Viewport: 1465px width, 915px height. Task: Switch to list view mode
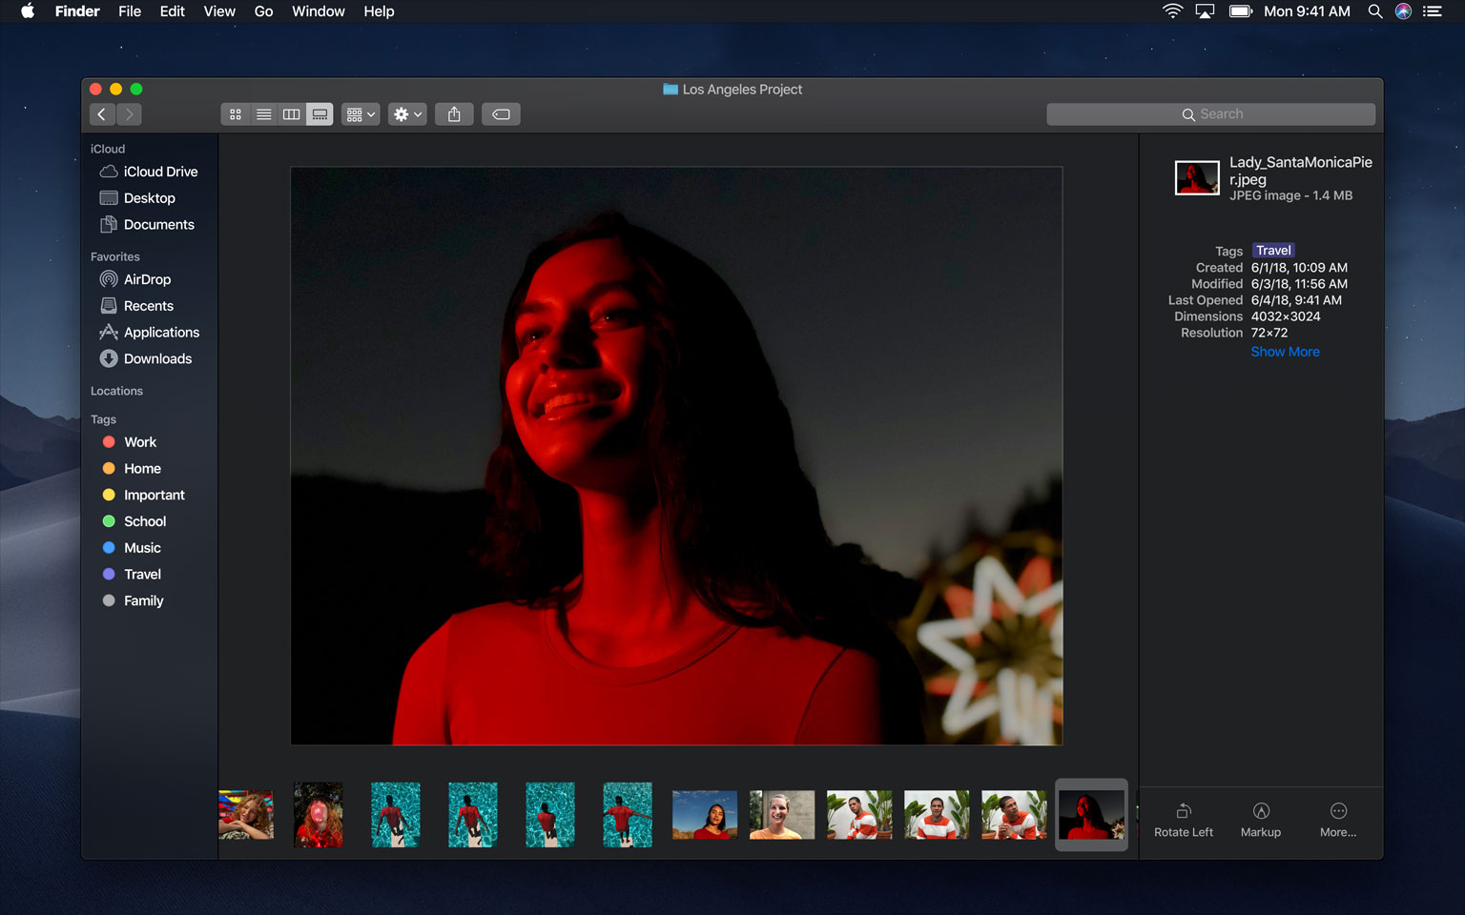click(263, 113)
